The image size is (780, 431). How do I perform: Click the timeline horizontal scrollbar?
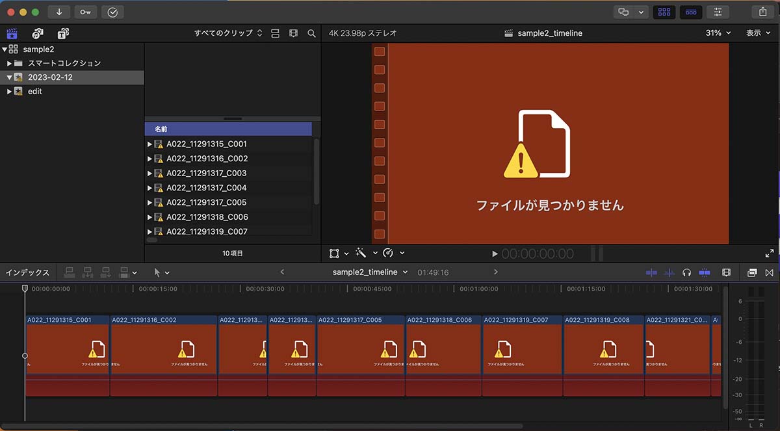pyautogui.click(x=261, y=426)
